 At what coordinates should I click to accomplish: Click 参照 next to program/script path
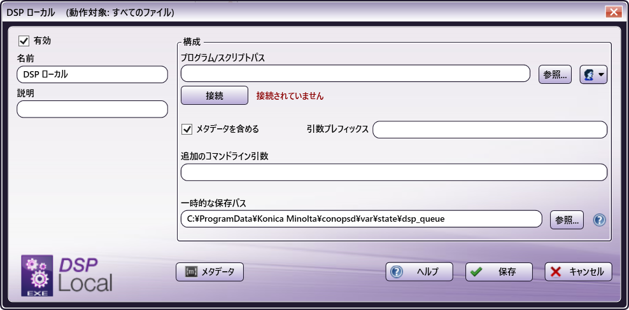point(555,74)
